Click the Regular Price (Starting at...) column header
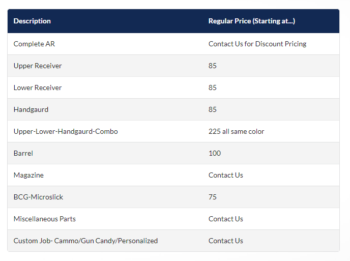This screenshot has width=350, height=261. pos(252,21)
